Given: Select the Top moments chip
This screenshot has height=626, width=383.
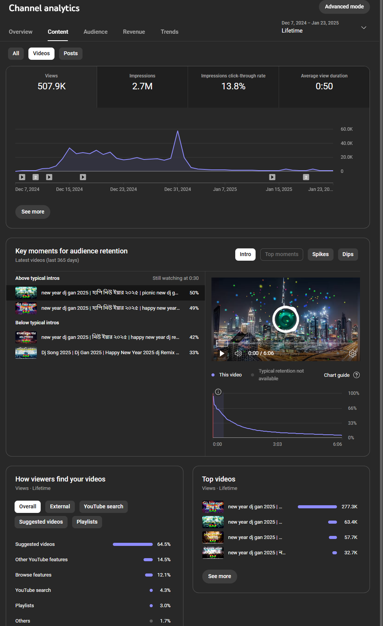Looking at the screenshot, I should click(x=282, y=254).
